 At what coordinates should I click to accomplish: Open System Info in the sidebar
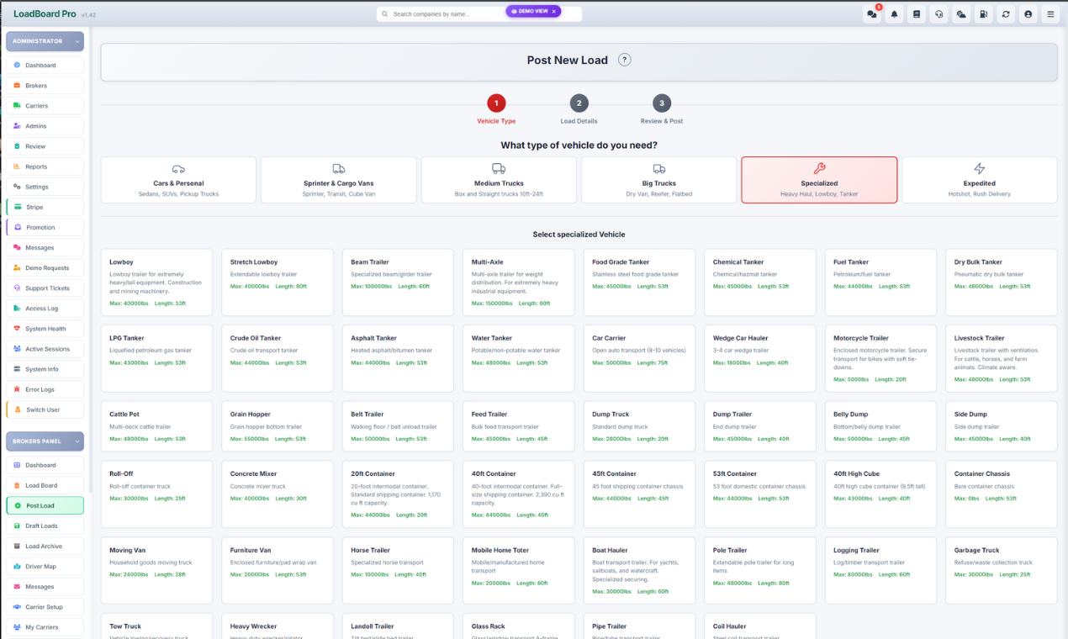tap(45, 369)
